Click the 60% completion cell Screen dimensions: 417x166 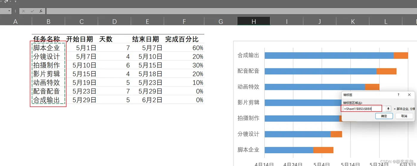[184, 48]
